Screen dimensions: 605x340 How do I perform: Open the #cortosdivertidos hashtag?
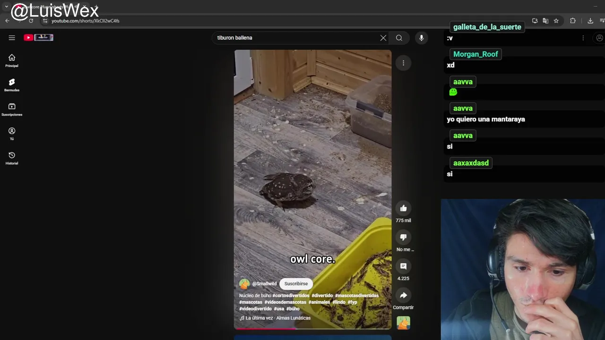(291, 296)
